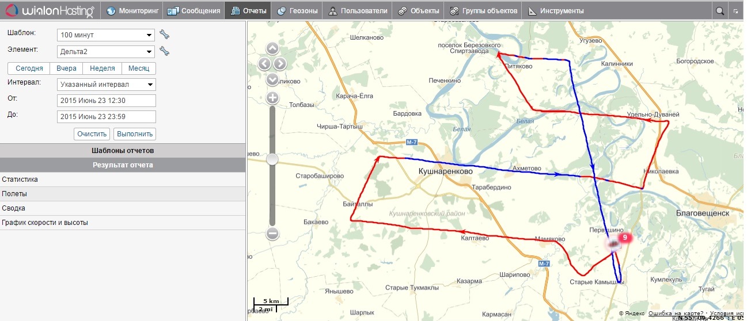Pan the map down with arrow button
The image size is (747, 321).
point(272,79)
